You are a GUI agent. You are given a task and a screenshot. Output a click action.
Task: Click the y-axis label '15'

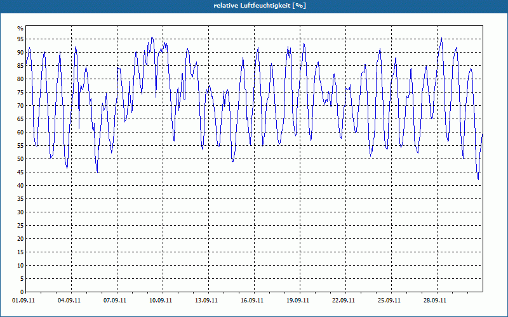(20, 252)
